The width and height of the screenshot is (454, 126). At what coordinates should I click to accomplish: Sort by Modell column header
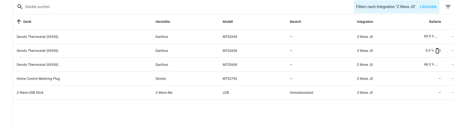228,22
